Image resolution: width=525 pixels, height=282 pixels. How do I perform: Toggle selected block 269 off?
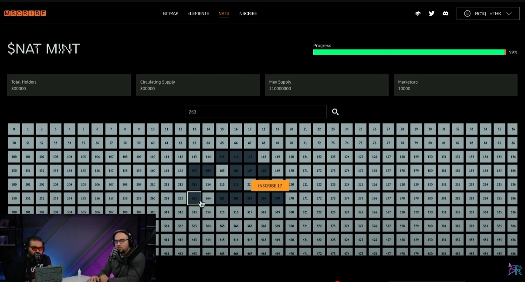click(278, 198)
